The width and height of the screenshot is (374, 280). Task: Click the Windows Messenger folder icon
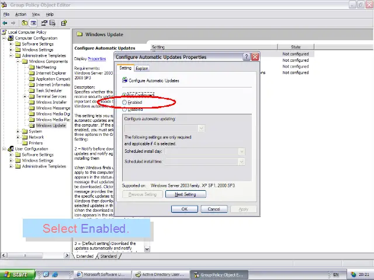click(32, 108)
